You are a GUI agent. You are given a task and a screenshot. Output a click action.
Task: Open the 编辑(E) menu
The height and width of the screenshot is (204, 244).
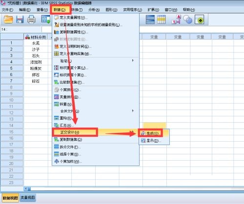[x=25, y=10]
